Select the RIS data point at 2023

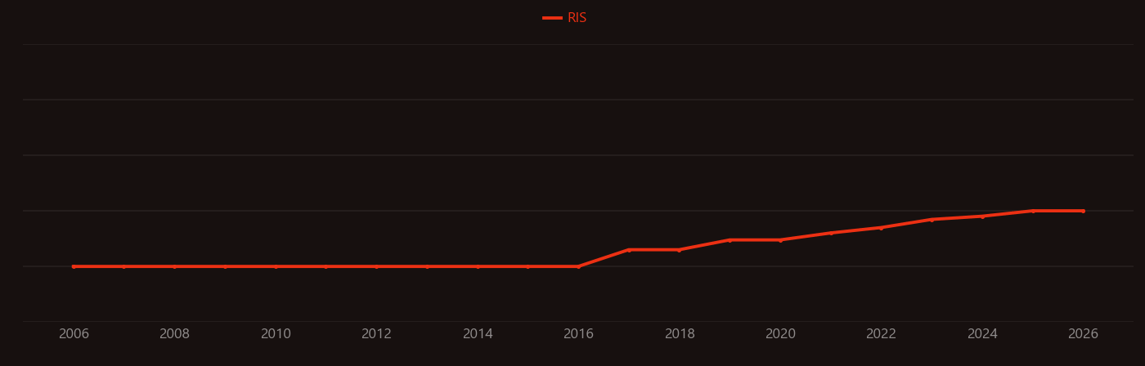point(932,220)
